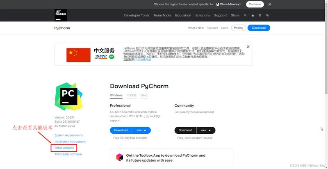Image resolution: width=328 pixels, height=169 pixels.
Task: Click the PyCharm product name
Action: pyautogui.click(x=62, y=28)
